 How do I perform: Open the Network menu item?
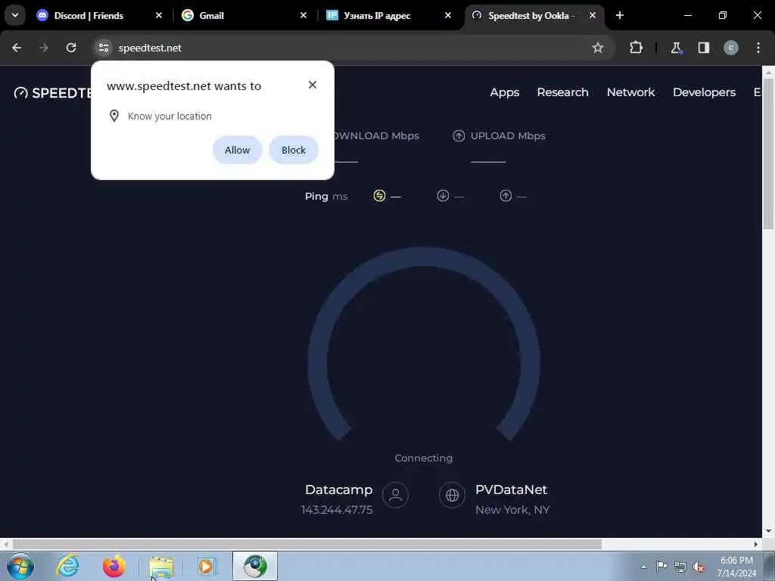tap(630, 92)
